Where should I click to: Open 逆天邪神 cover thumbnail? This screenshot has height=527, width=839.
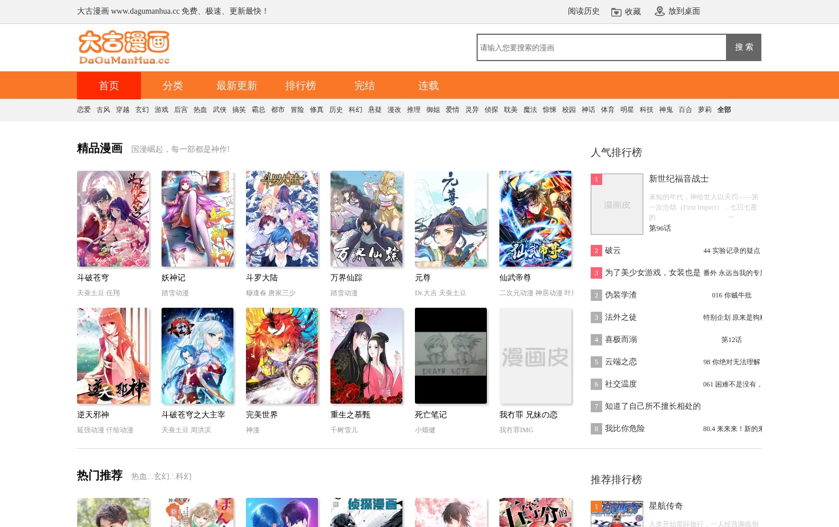tap(113, 356)
